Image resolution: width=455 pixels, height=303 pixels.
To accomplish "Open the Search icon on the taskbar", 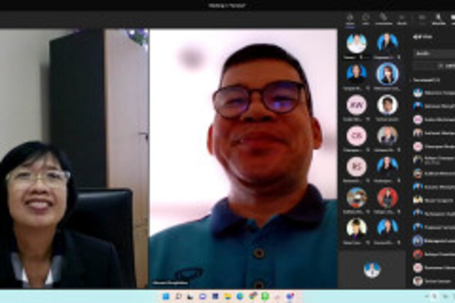I will coord(178,296).
